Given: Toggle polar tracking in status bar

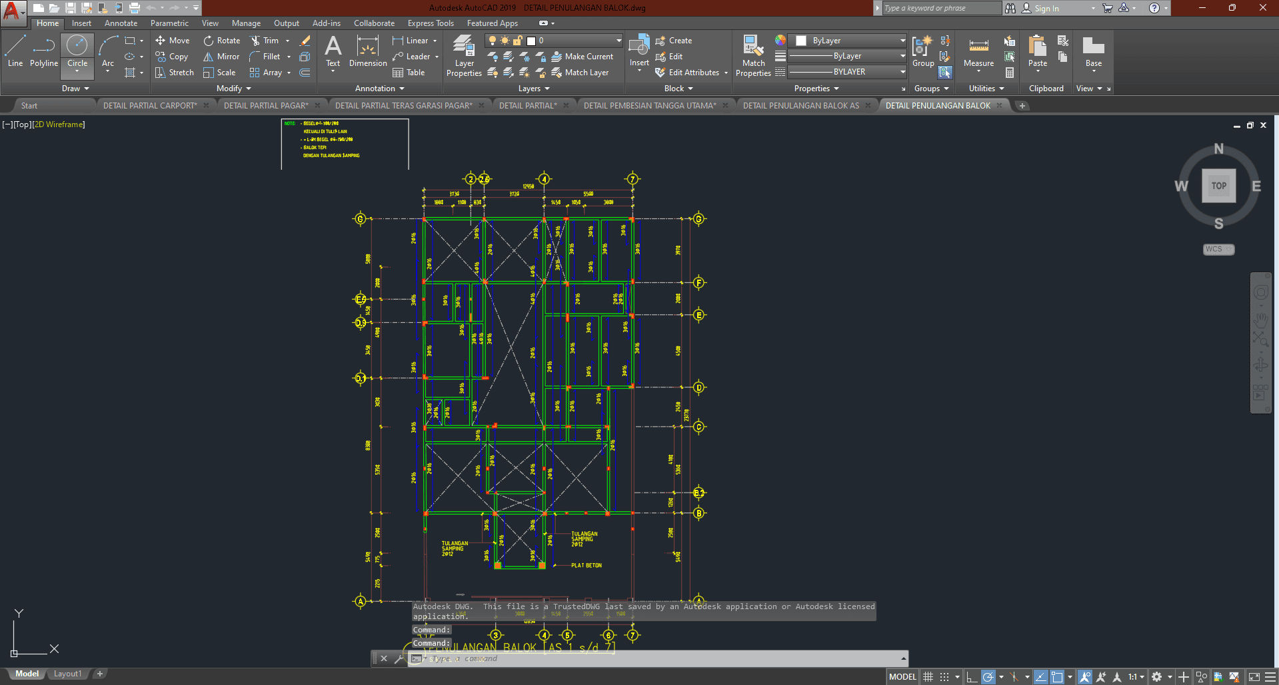Looking at the screenshot, I should (988, 677).
